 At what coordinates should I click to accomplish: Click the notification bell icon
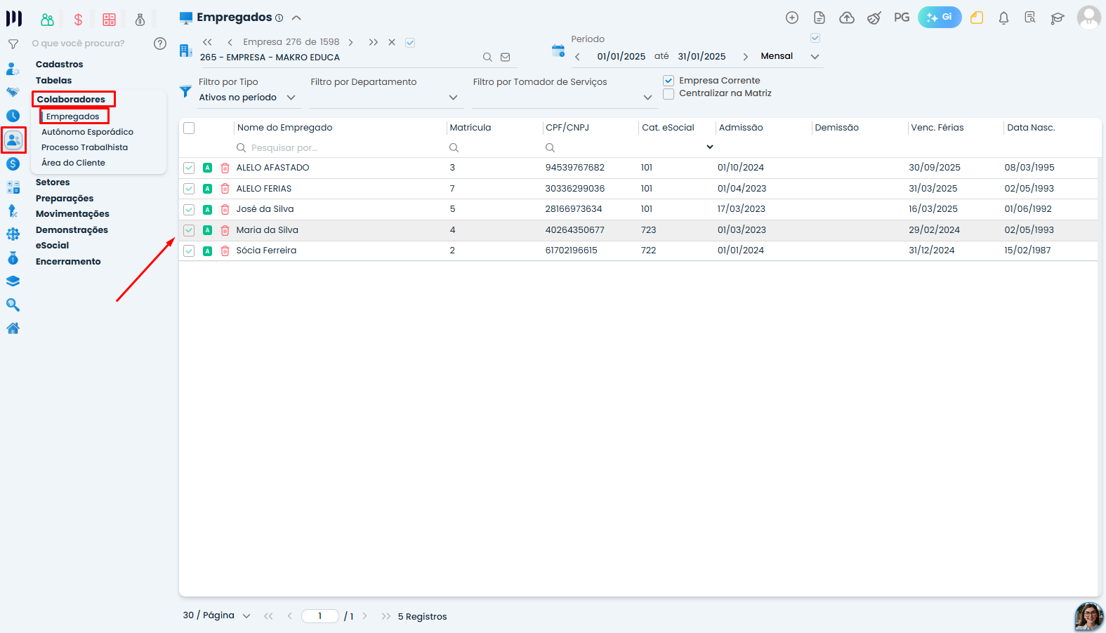coord(1003,18)
